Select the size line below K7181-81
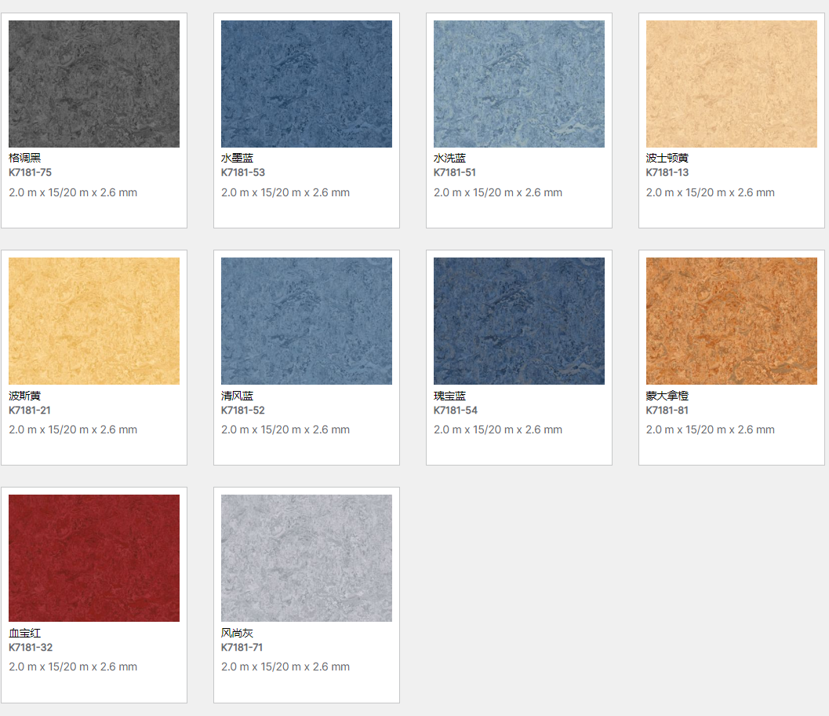Image resolution: width=829 pixels, height=716 pixels. (711, 429)
